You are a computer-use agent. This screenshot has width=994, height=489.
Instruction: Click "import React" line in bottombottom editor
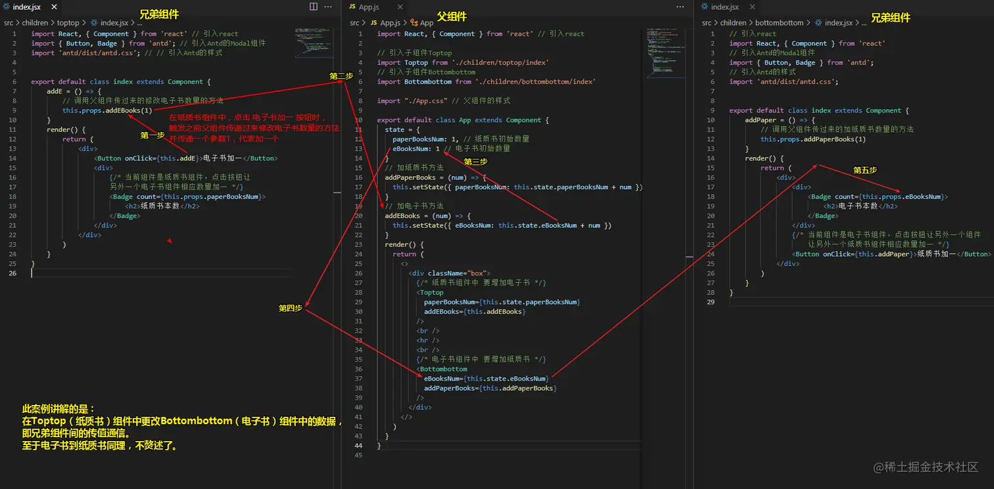point(807,43)
